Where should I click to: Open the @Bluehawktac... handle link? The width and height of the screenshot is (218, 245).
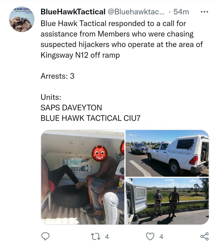136,12
